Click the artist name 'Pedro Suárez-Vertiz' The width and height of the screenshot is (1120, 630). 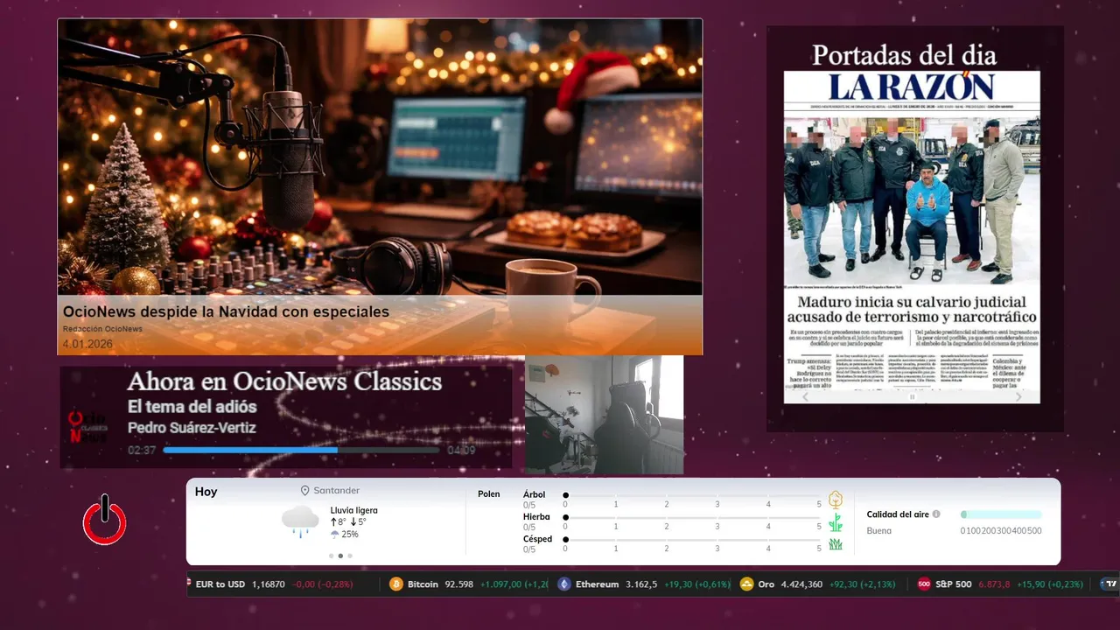tap(192, 428)
